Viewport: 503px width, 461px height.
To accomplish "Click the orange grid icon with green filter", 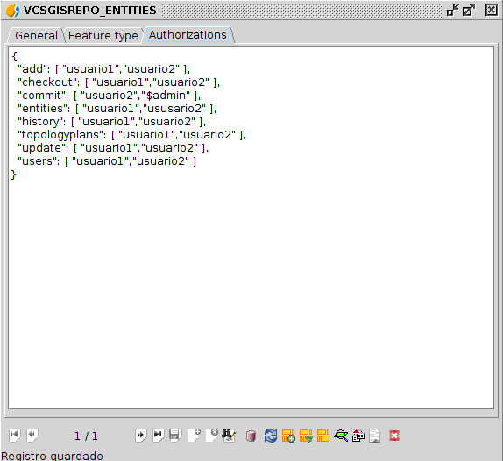I will click(x=306, y=436).
